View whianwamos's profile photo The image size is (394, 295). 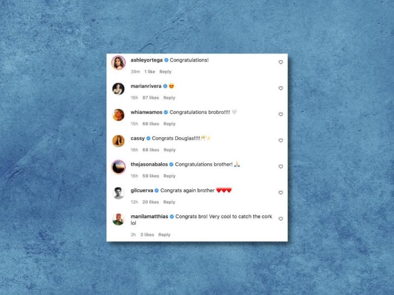pyautogui.click(x=118, y=115)
